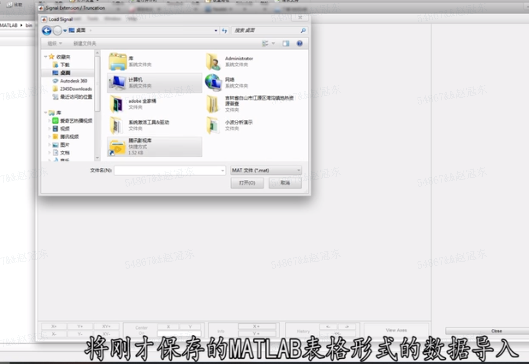Go back using the blue back arrow

[47, 31]
